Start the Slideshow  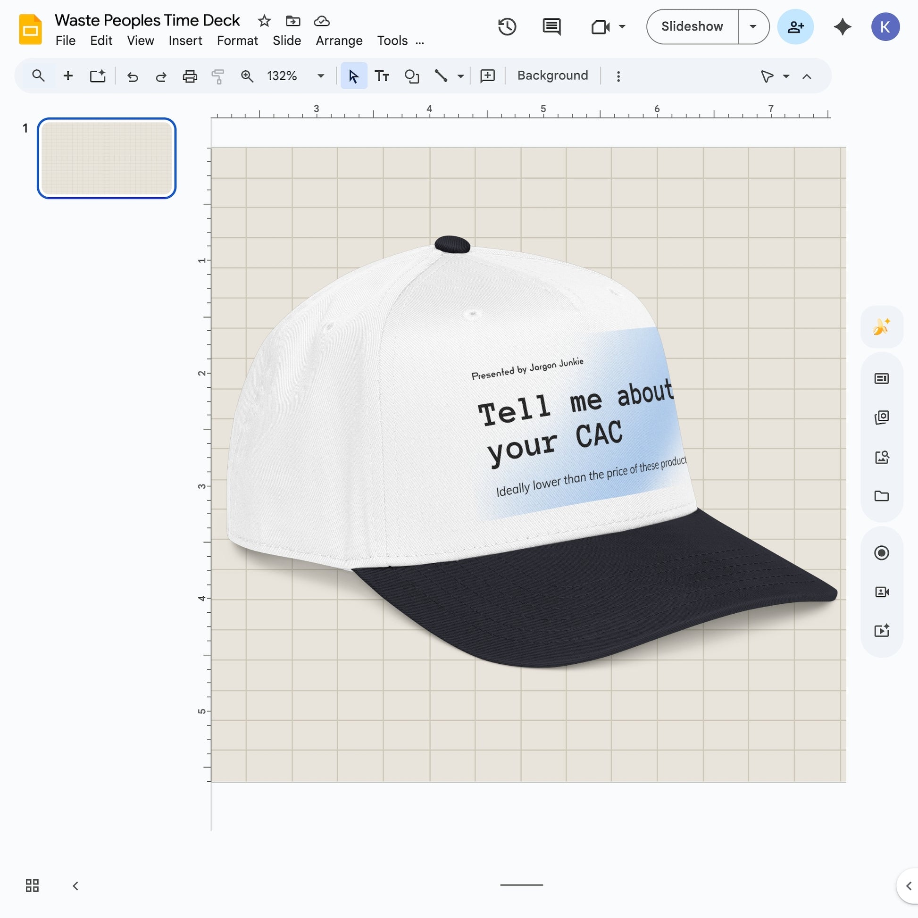tap(692, 26)
